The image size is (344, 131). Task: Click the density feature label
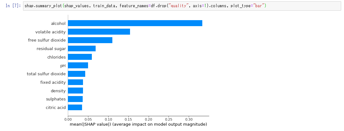[58, 91]
